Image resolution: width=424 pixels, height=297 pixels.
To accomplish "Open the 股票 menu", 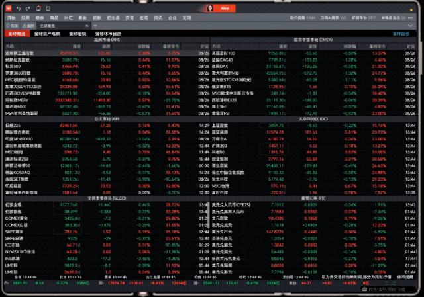I will (x=25, y=17).
